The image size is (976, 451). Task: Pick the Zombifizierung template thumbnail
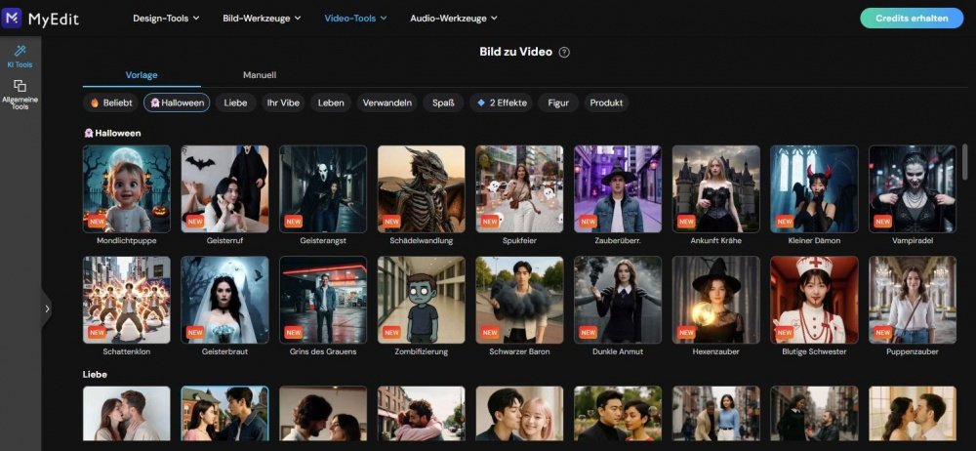coord(422,300)
